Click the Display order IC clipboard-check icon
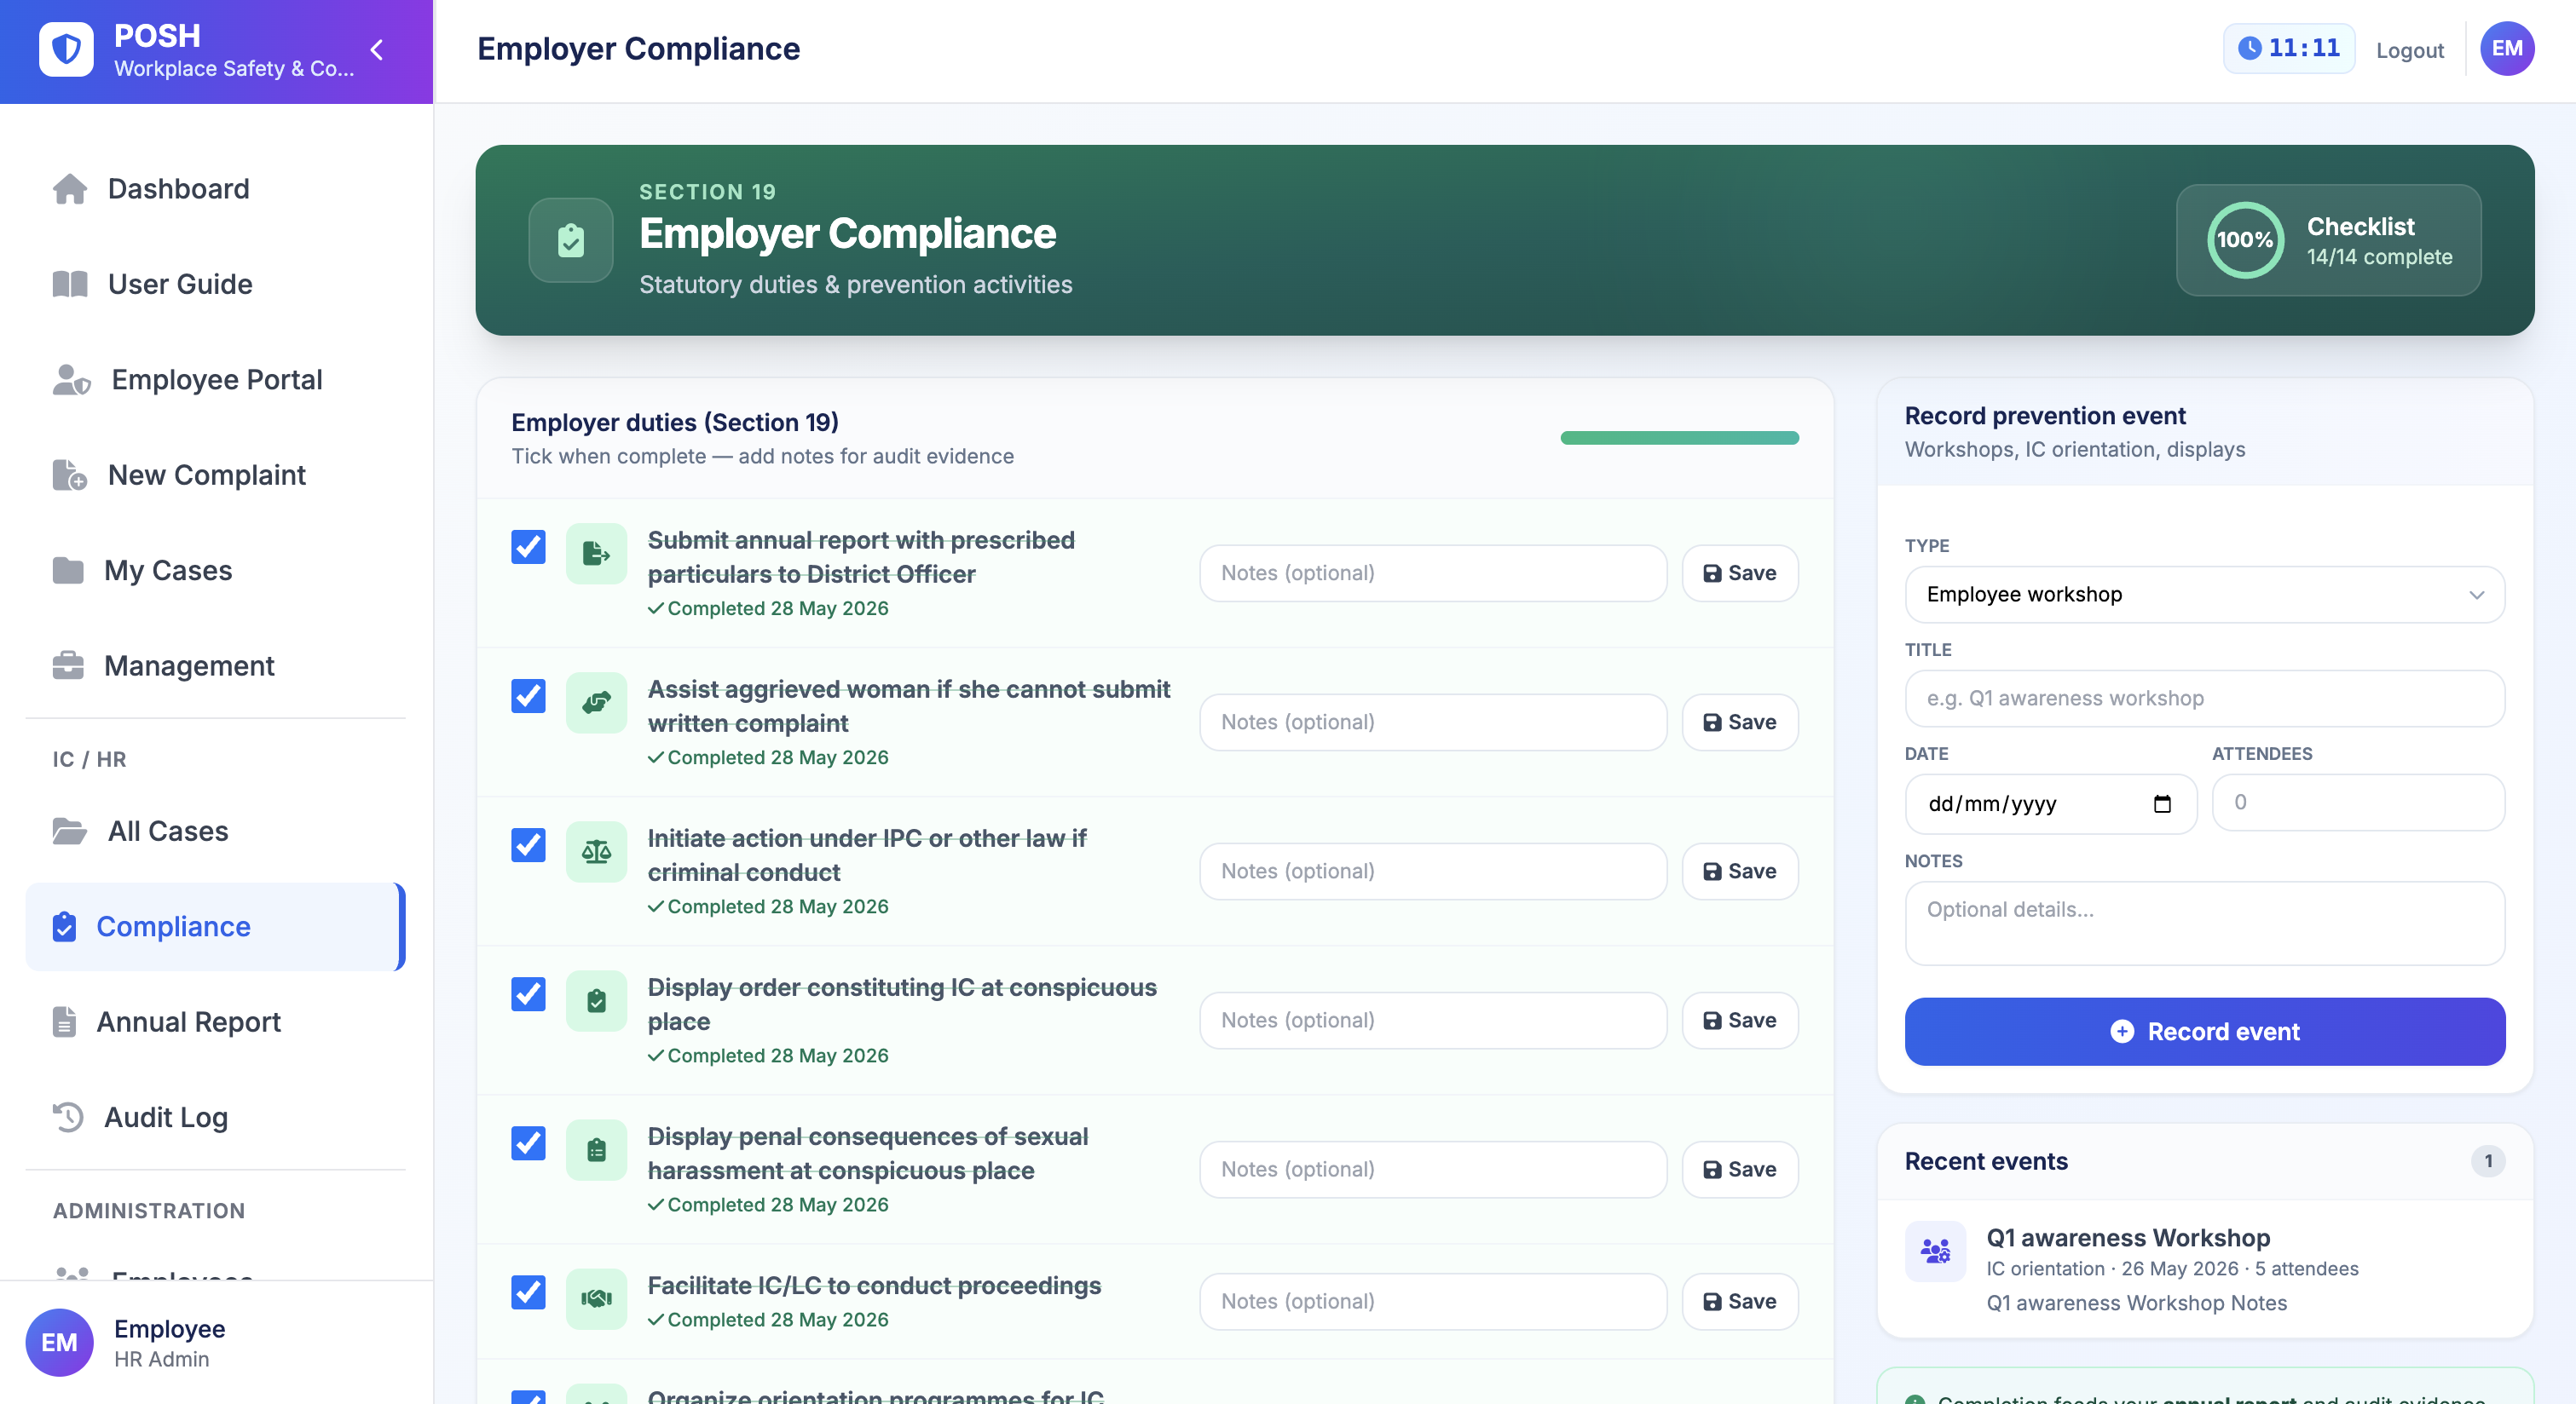This screenshot has width=2576, height=1404. tap(596, 1000)
